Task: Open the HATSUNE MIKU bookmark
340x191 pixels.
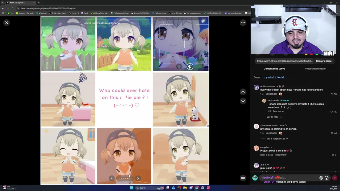Action: point(213,13)
